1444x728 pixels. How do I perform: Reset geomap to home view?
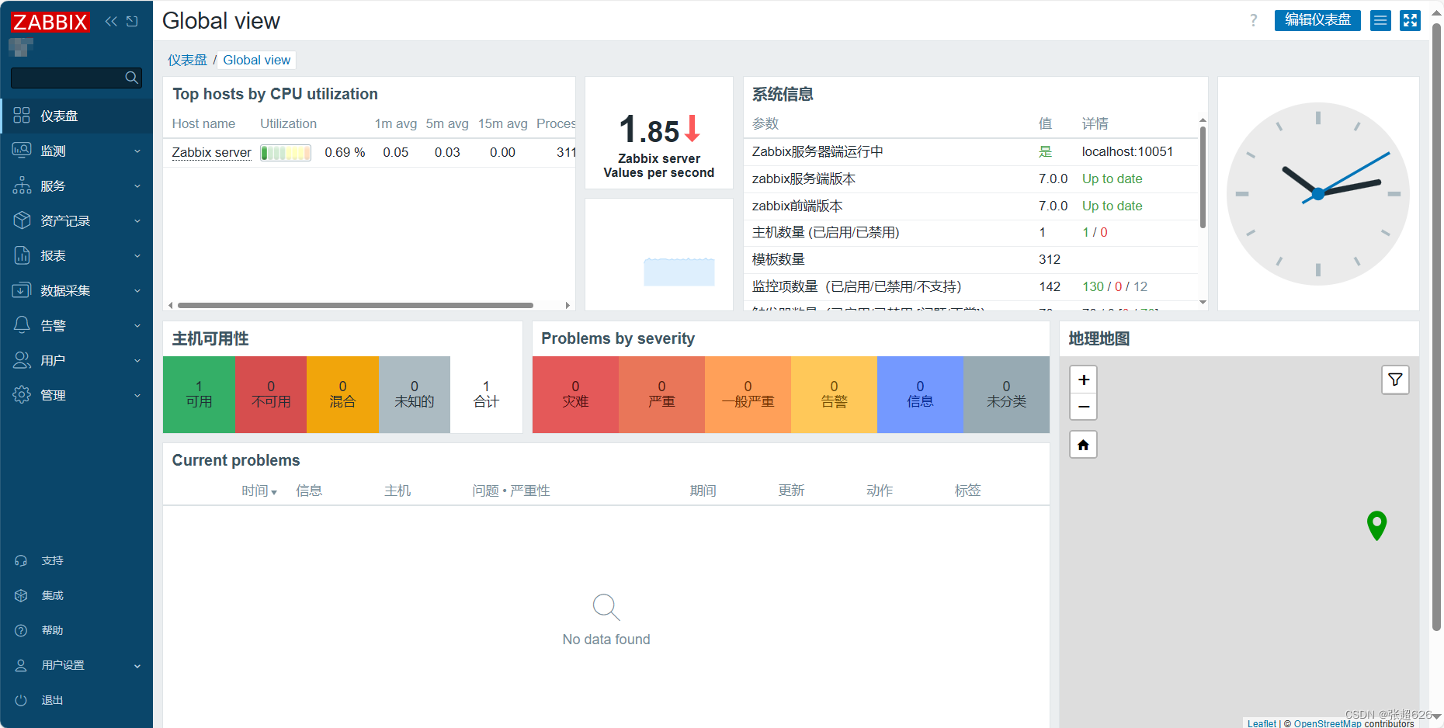pyautogui.click(x=1084, y=445)
